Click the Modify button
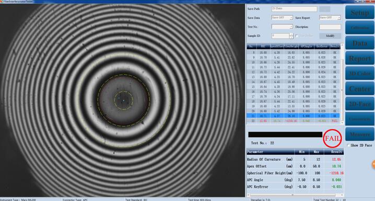Viewport: 375px width, 201px height. 330,36
